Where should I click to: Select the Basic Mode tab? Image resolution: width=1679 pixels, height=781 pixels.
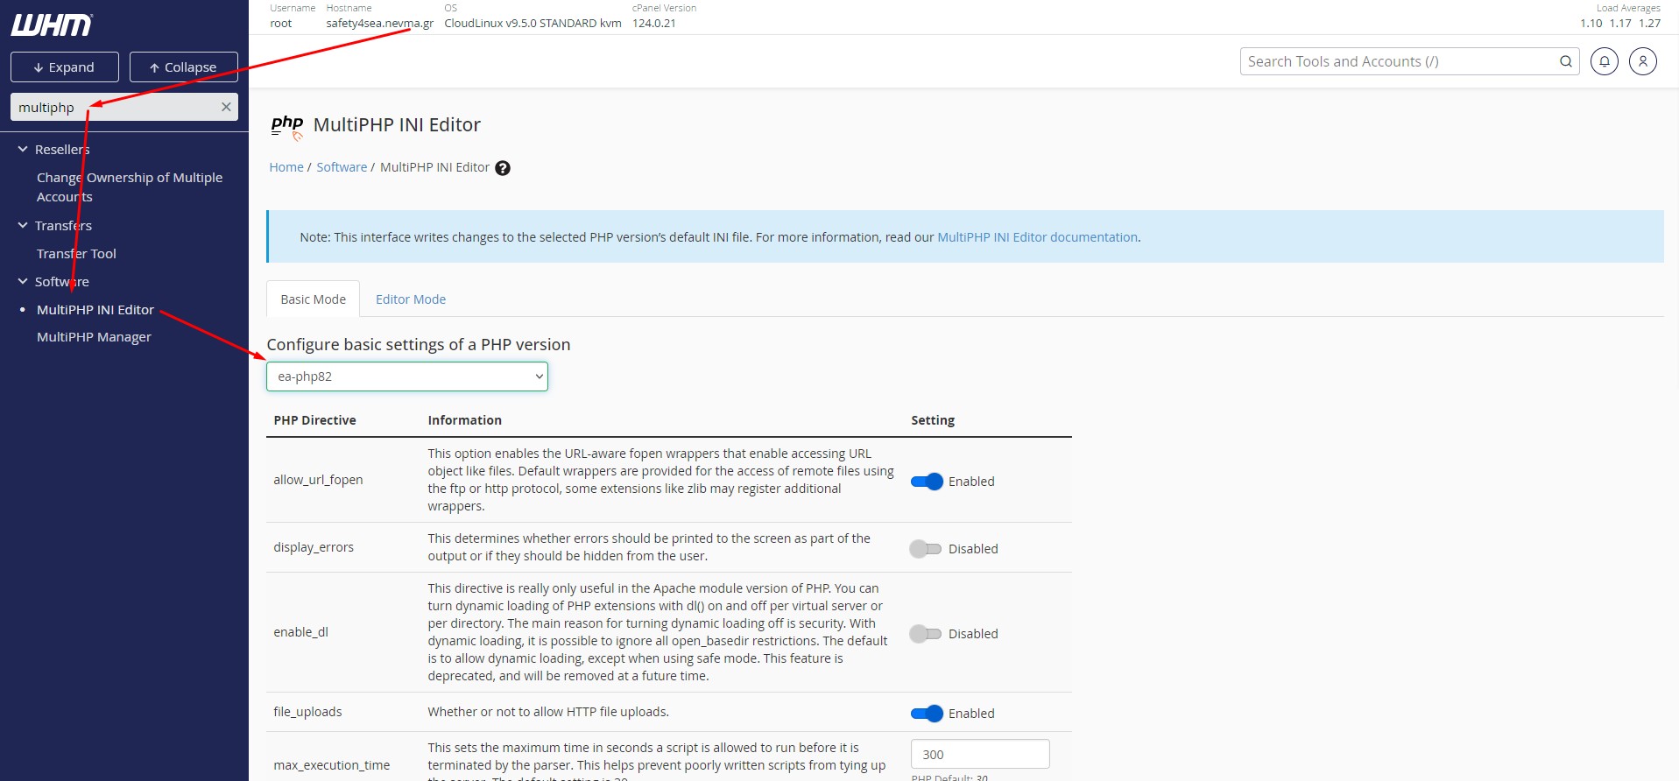(313, 299)
